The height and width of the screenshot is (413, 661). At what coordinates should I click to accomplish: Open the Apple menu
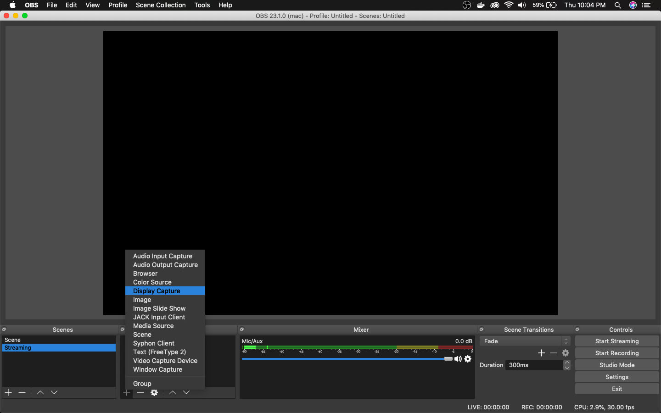(12, 5)
